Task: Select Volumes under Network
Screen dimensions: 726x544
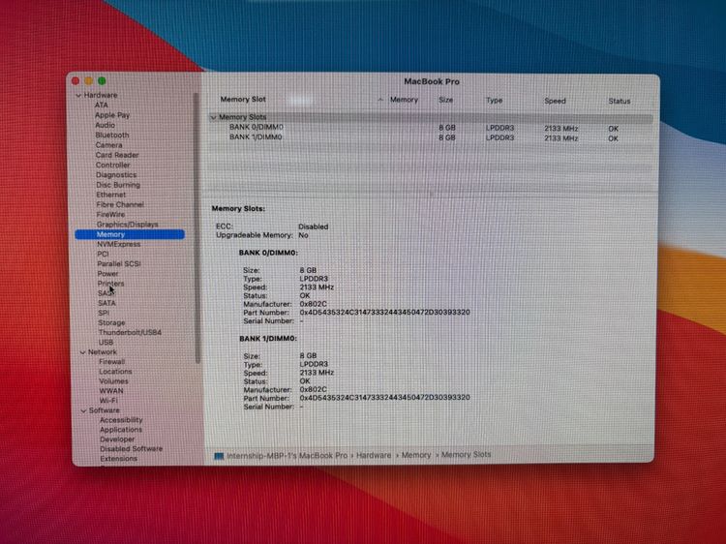Action: [x=113, y=381]
